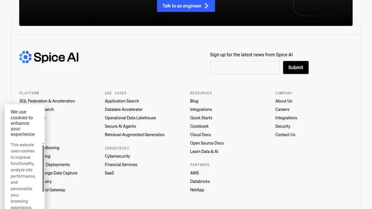Open Retrieval-Augmented Generation link
Image resolution: width=372 pixels, height=209 pixels.
tap(134, 135)
